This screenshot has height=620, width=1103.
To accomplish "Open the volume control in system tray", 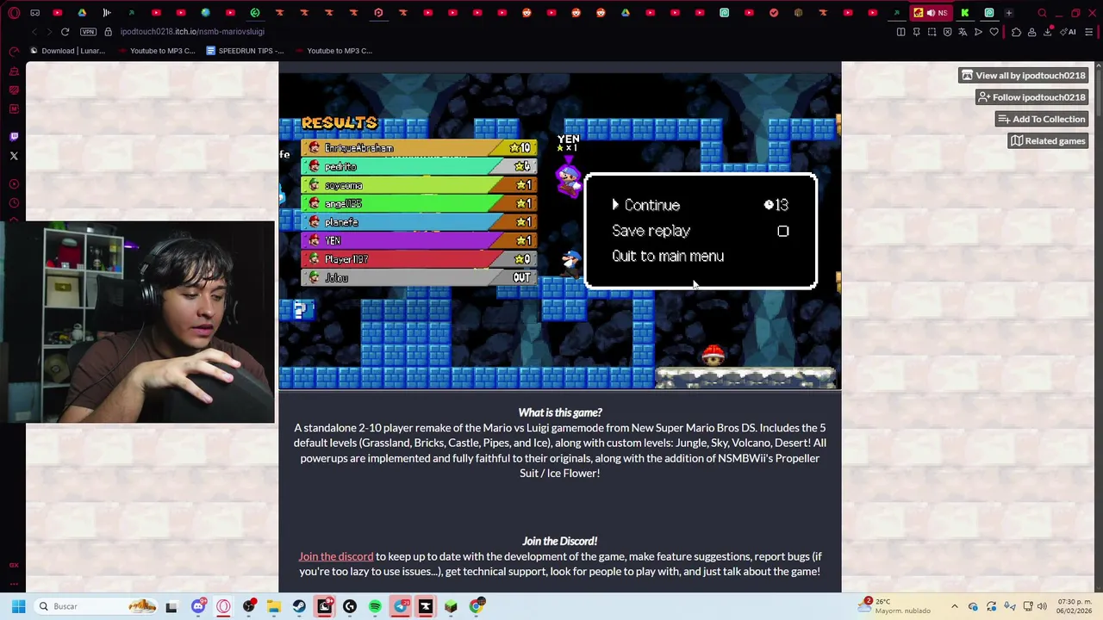I will (x=1042, y=606).
